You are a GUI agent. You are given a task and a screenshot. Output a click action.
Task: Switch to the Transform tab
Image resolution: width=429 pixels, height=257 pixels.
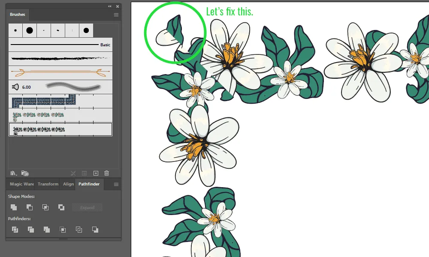[48, 184]
